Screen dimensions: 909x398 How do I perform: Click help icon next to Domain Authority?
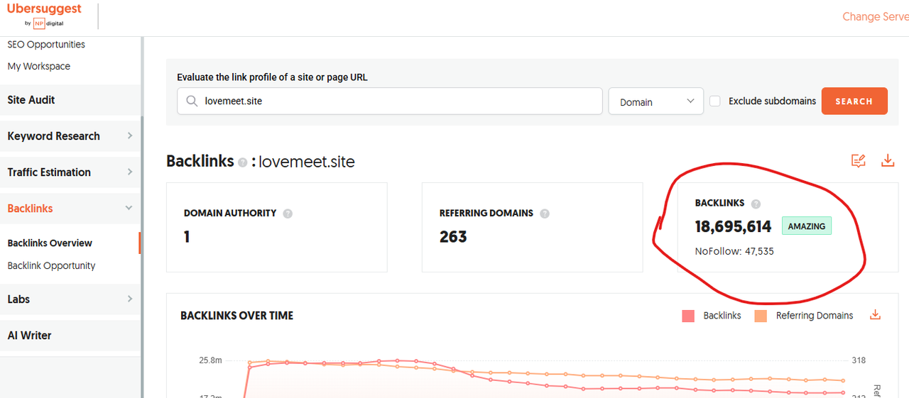coord(288,214)
